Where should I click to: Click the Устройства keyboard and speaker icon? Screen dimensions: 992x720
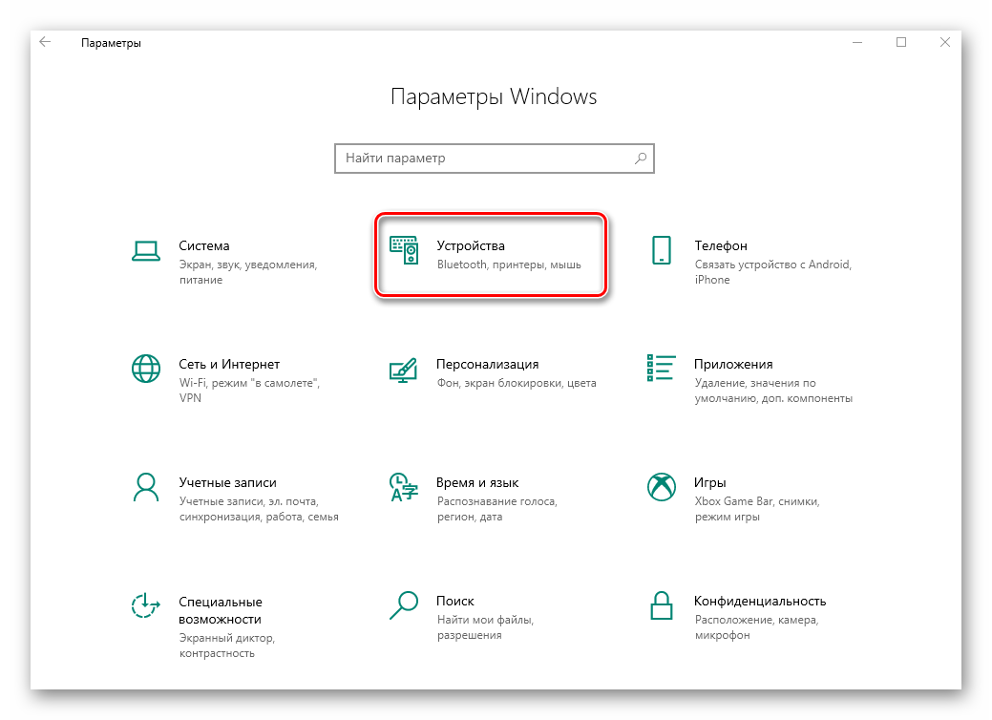pos(404,250)
